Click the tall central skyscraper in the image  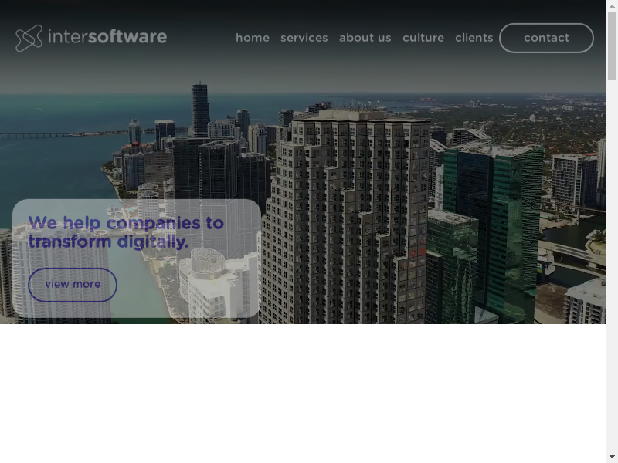pyautogui.click(x=348, y=216)
